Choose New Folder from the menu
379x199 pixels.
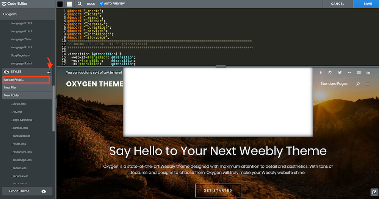click(x=27, y=96)
